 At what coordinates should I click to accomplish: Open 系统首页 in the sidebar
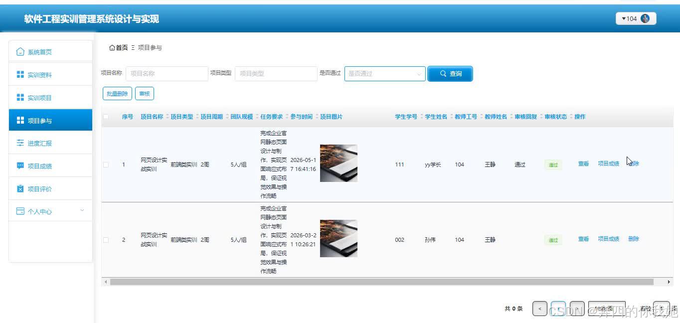click(50, 52)
